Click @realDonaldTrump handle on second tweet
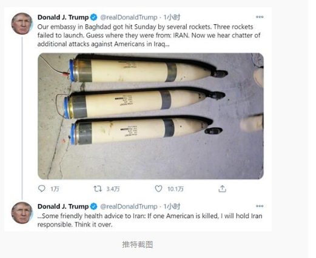The width and height of the screenshot is (316, 258). (129, 207)
